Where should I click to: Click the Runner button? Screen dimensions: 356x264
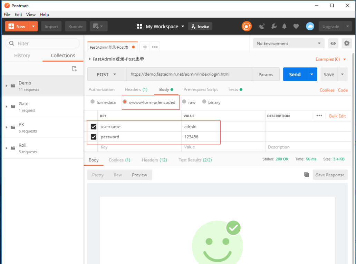coord(76,26)
